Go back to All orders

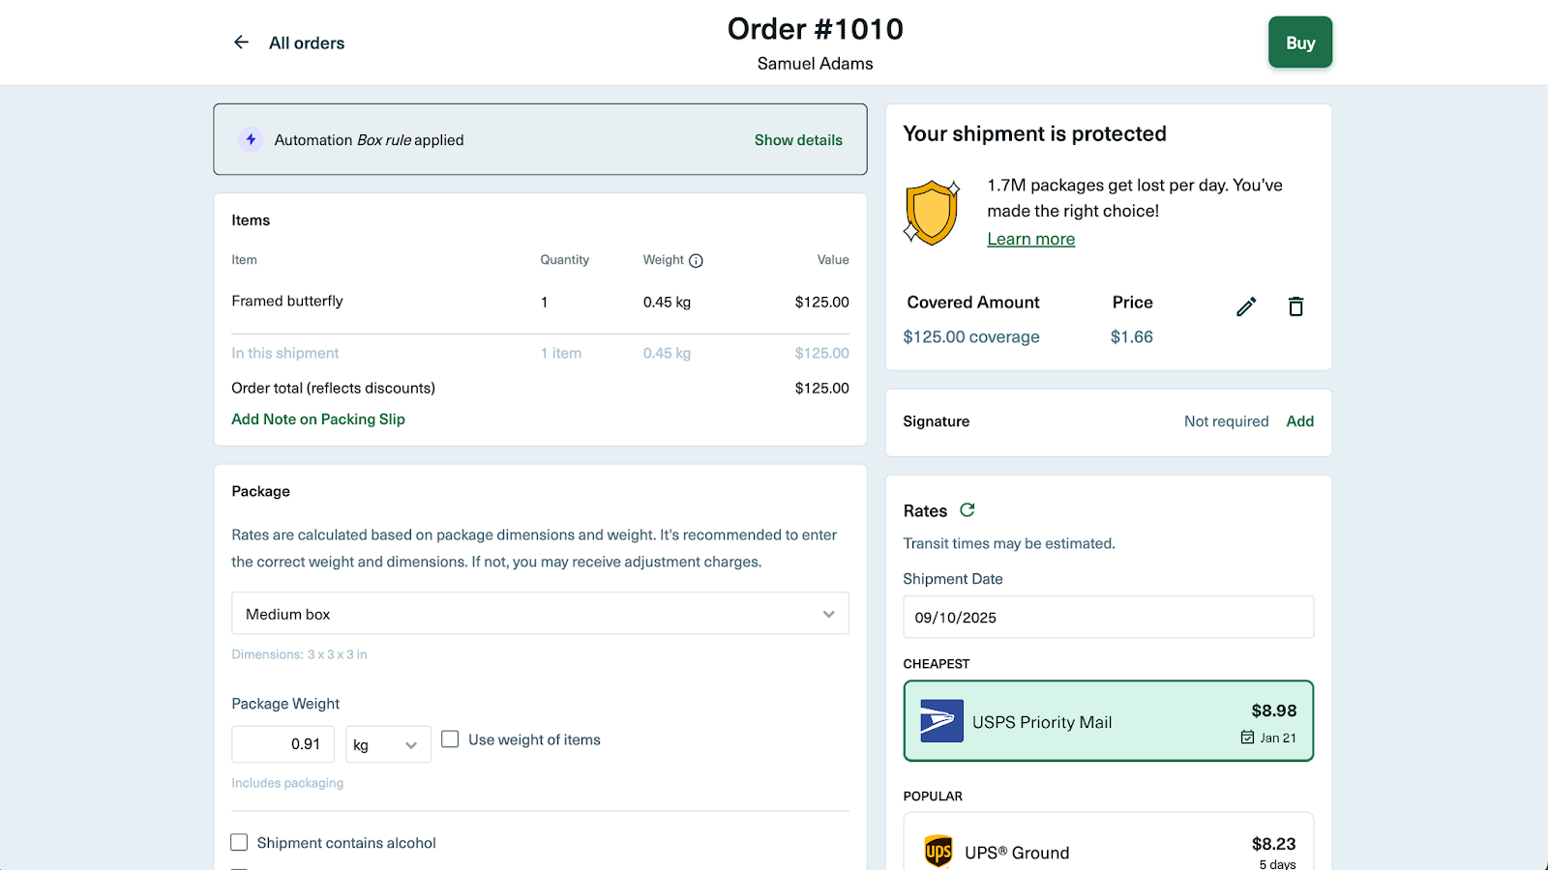[x=306, y=43]
